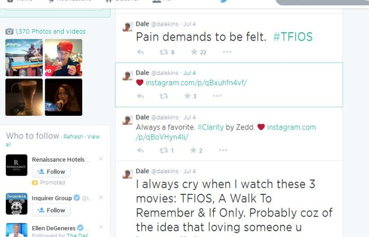The height and width of the screenshot is (237, 369).
Task: Retweet the Clarity by Zedd tweet
Action: 164,150
